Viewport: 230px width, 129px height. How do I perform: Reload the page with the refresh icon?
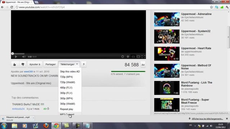click(12, 7)
